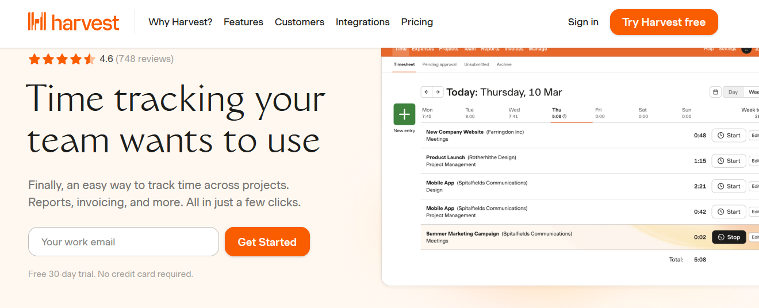
Task: Go to previous day with the left arrow
Action: click(426, 92)
